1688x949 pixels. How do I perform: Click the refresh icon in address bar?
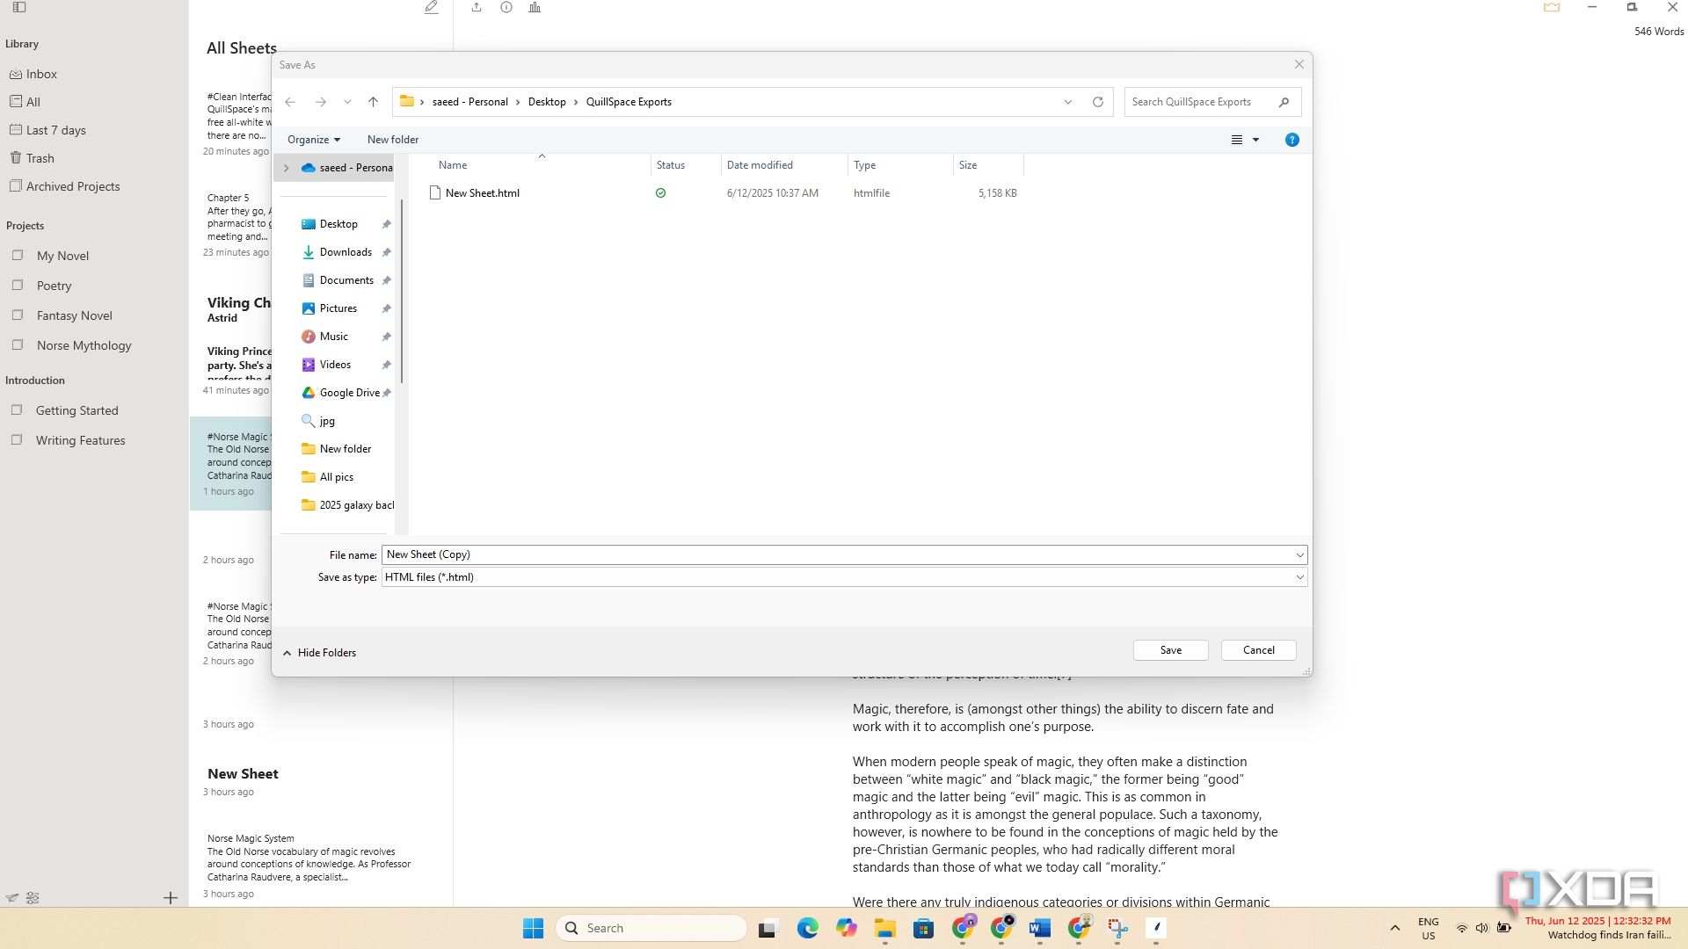tap(1098, 102)
